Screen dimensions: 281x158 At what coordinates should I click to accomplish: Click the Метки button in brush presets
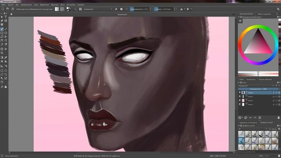274,129
